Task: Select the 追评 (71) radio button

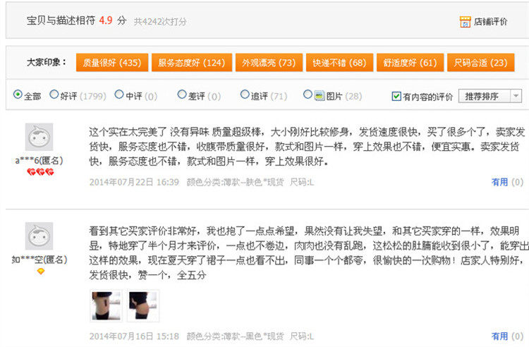Action: click(x=245, y=95)
